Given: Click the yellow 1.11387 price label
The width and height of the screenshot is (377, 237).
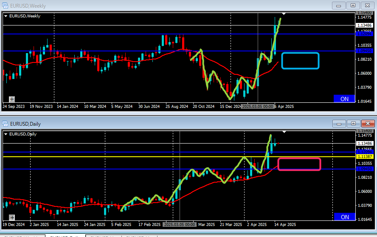Looking at the screenshot, I should (364, 157).
